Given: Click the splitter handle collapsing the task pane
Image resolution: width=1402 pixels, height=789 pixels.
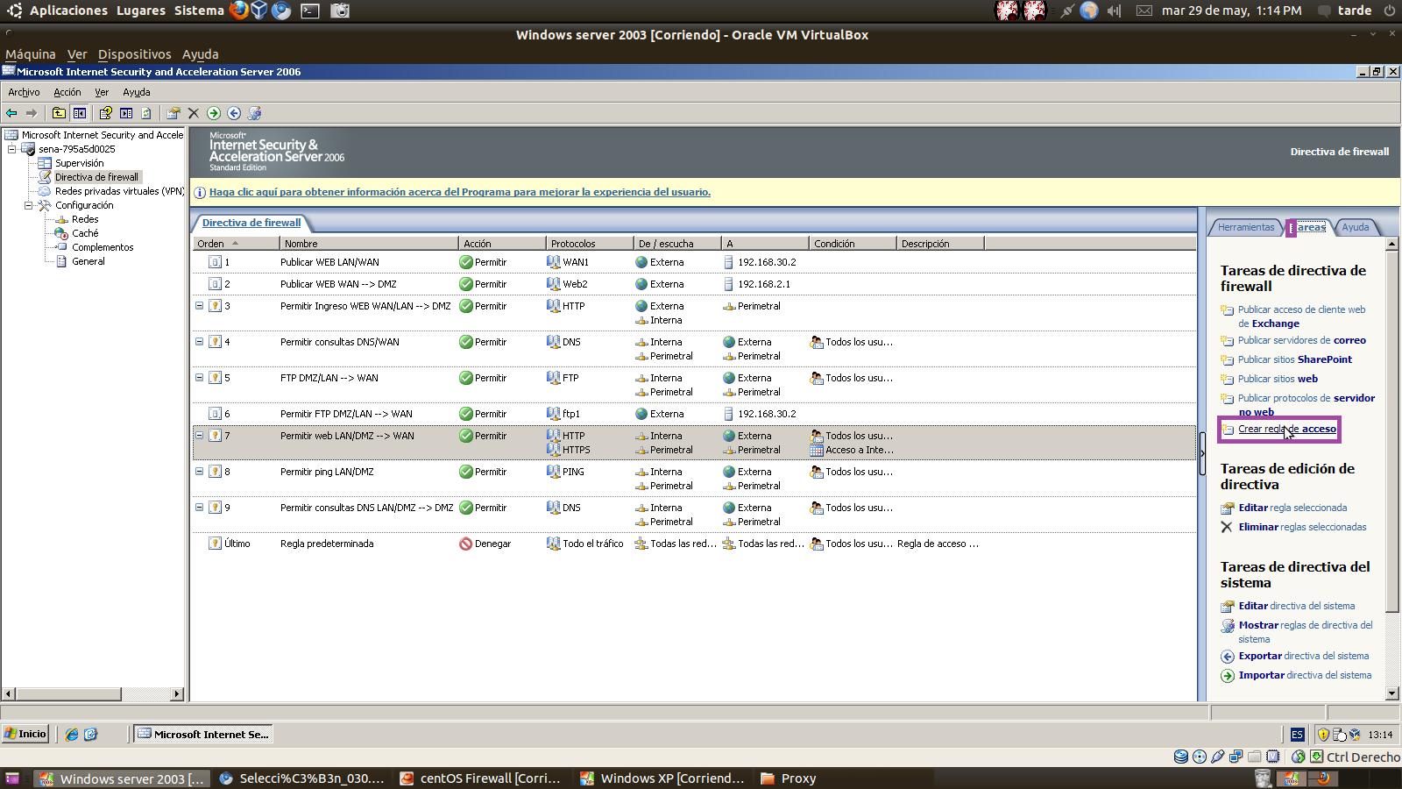Looking at the screenshot, I should [1202, 454].
